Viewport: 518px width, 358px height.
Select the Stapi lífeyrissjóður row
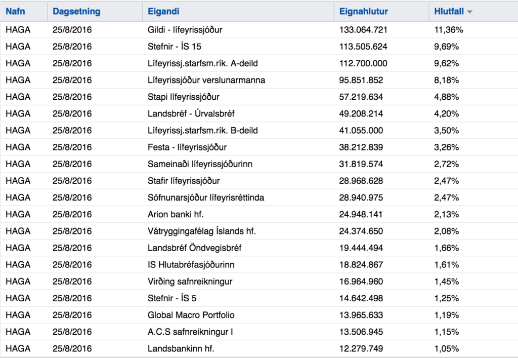259,97
